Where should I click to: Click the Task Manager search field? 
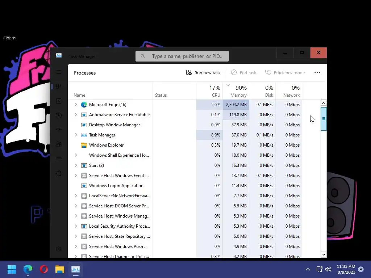coord(182,56)
